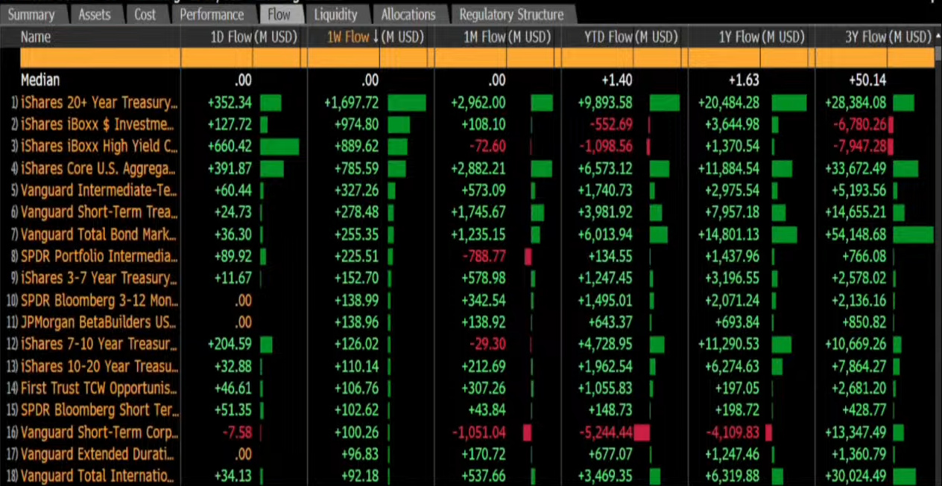Image resolution: width=942 pixels, height=486 pixels.
Task: Click the +4,728.95 YTD flow value
Action: tap(604, 345)
